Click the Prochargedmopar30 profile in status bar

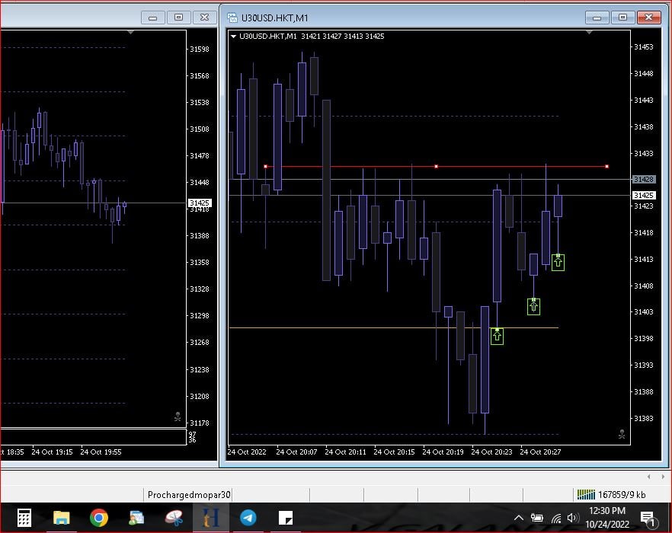[x=188, y=494]
